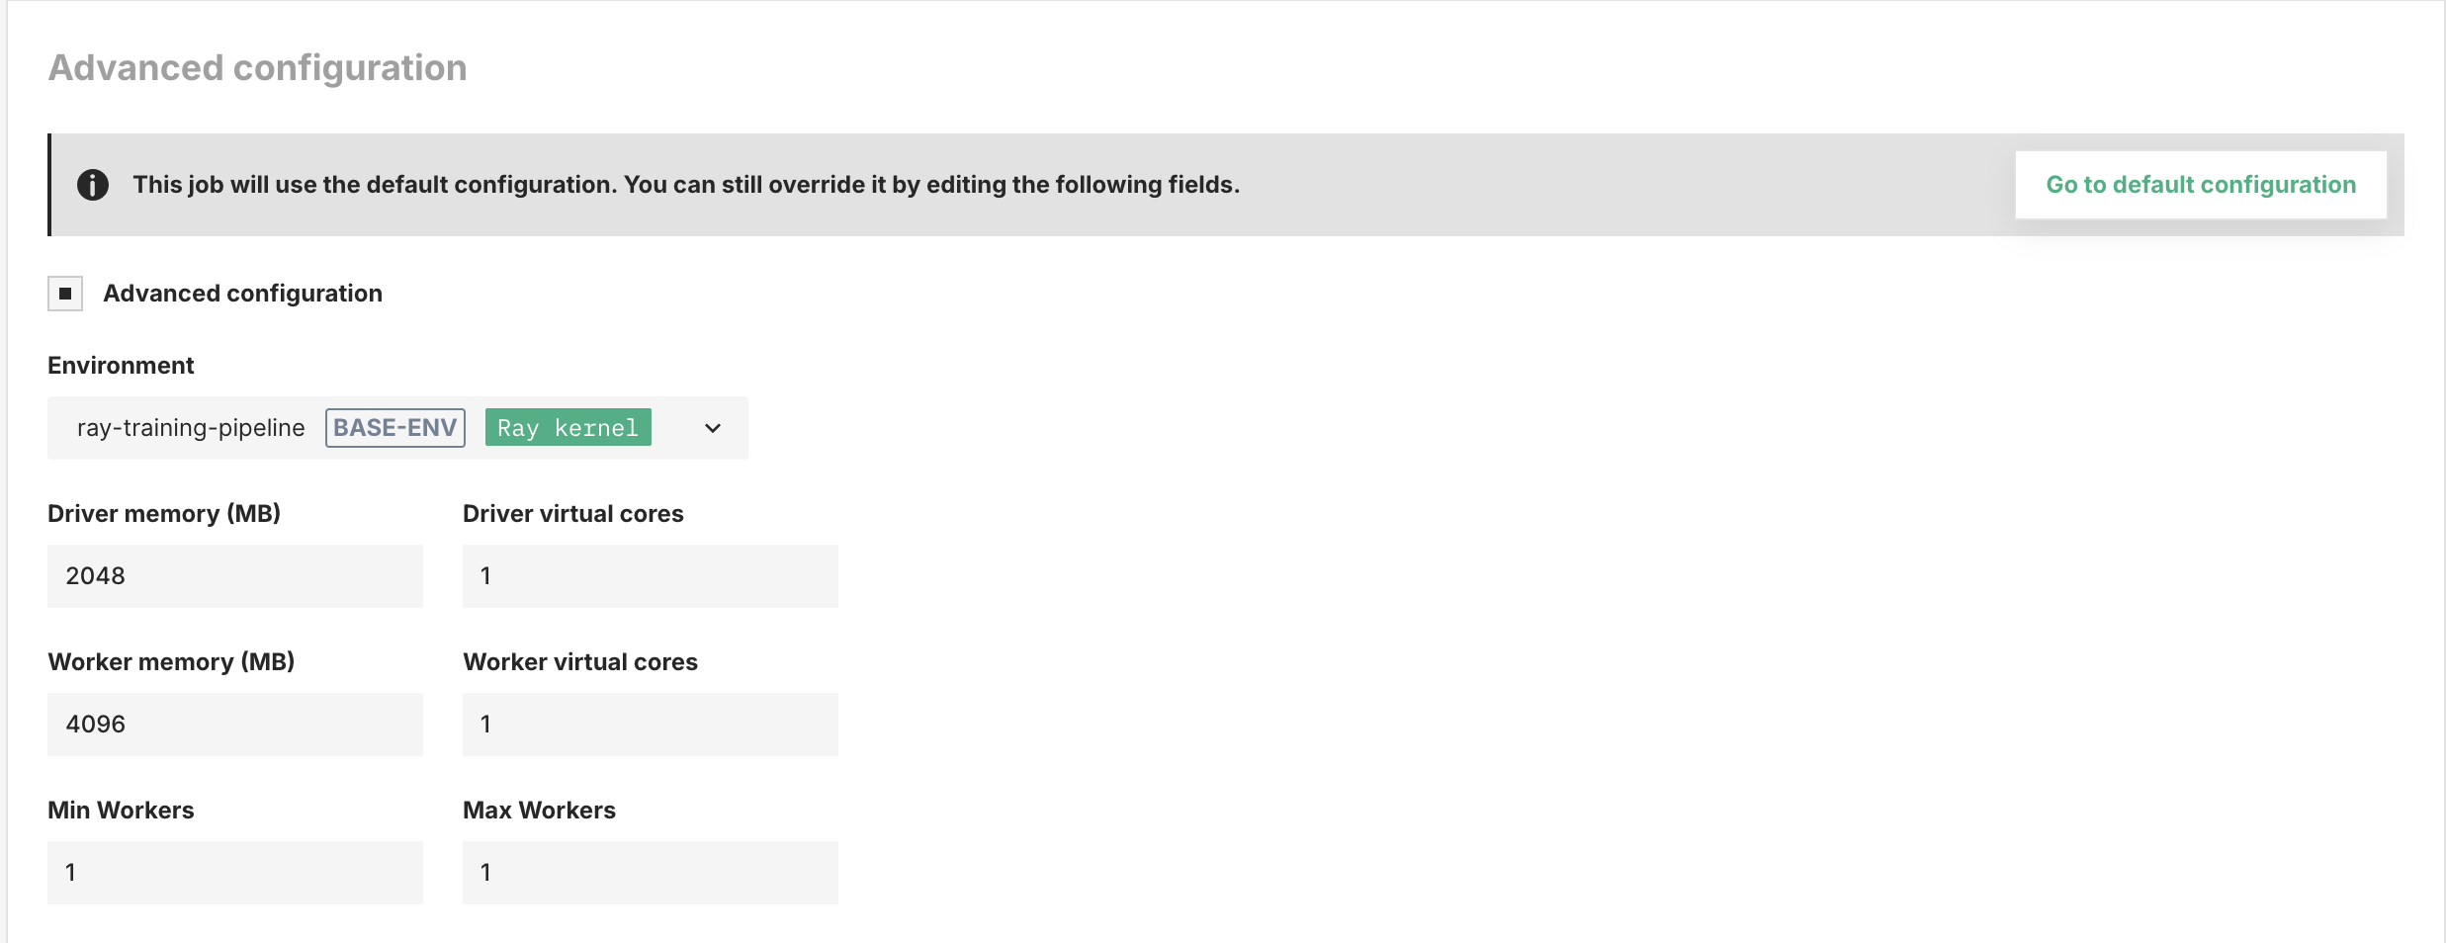The width and height of the screenshot is (2446, 943).
Task: Click the green Ray kernel badge
Action: (568, 428)
